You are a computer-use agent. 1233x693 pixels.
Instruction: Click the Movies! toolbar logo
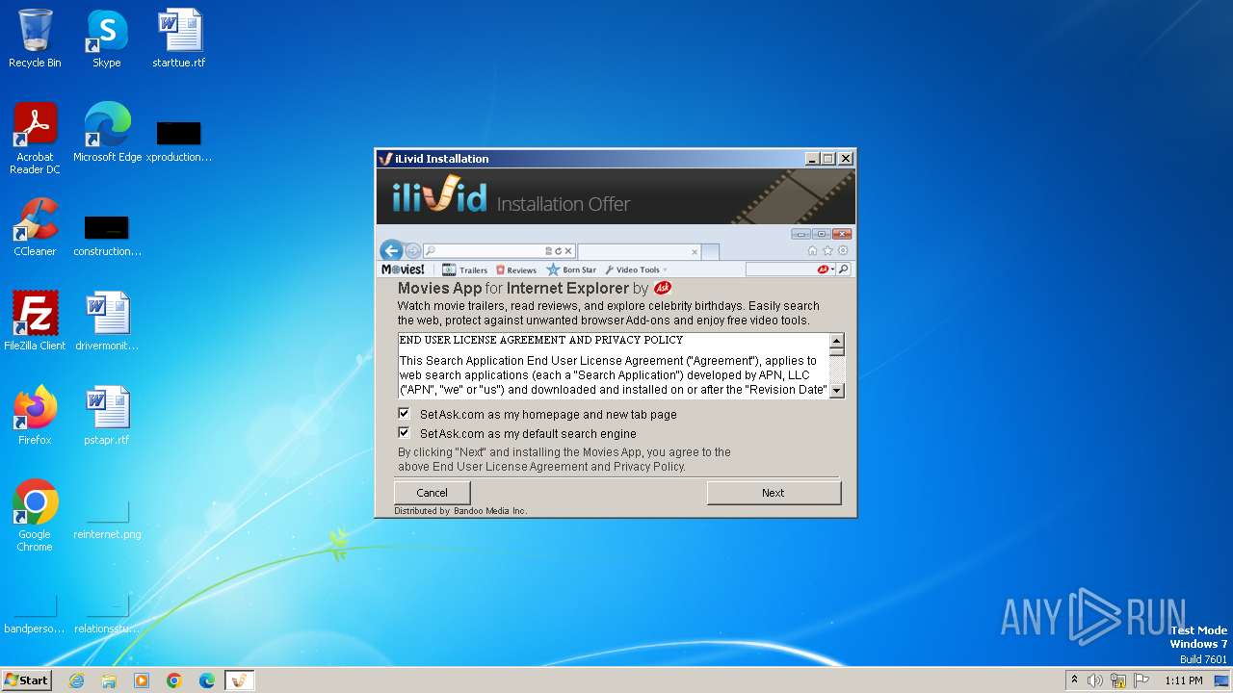click(403, 269)
